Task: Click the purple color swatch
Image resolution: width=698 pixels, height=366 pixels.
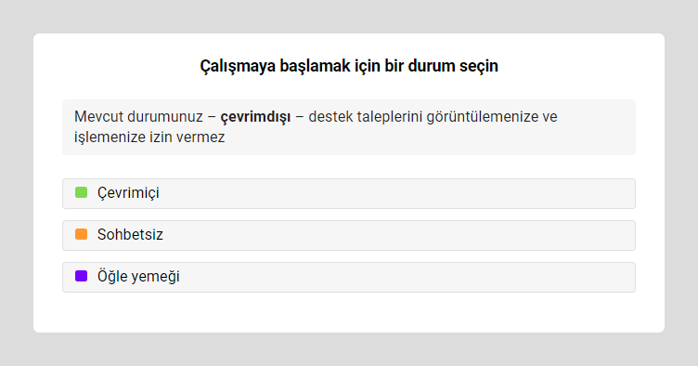Action: [x=81, y=276]
